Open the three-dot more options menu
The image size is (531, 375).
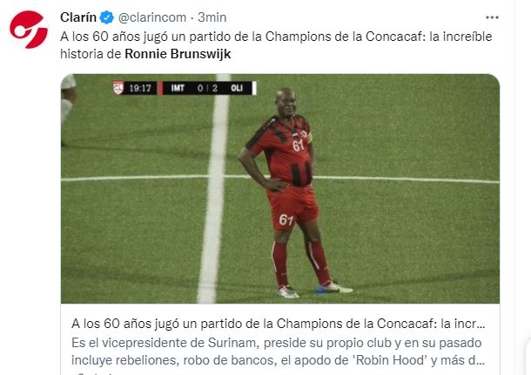tap(492, 17)
